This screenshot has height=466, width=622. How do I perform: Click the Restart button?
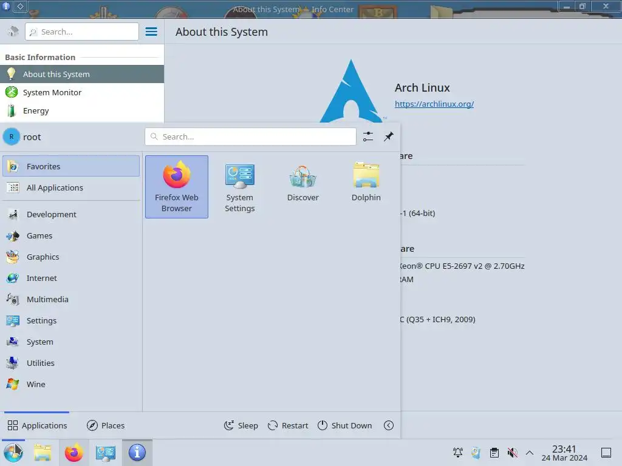(288, 425)
